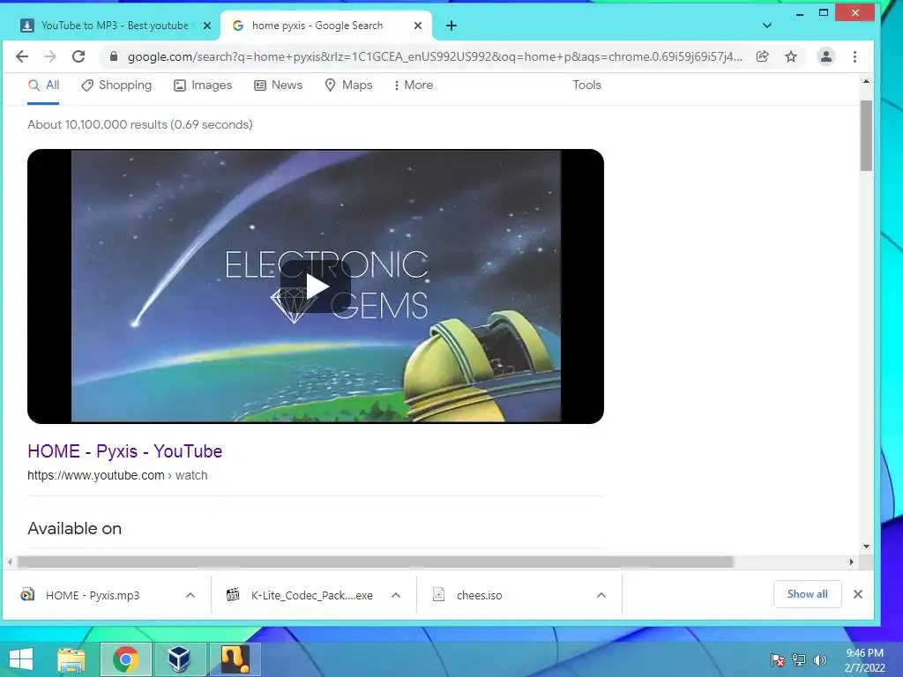Close the YouTube to MP3 tab
This screenshot has width=903, height=677.
[x=207, y=26]
